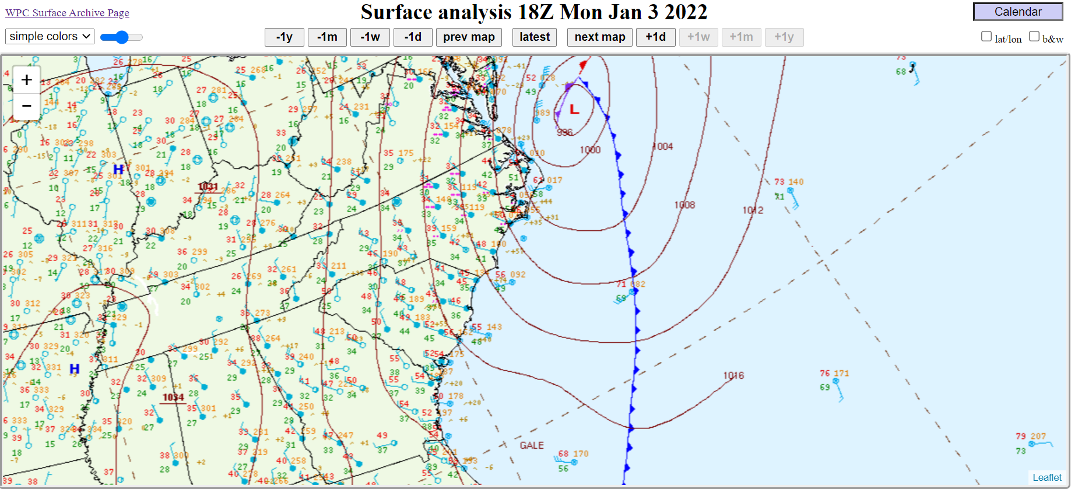Load the next map
The width and height of the screenshot is (1071, 489).
[600, 37]
